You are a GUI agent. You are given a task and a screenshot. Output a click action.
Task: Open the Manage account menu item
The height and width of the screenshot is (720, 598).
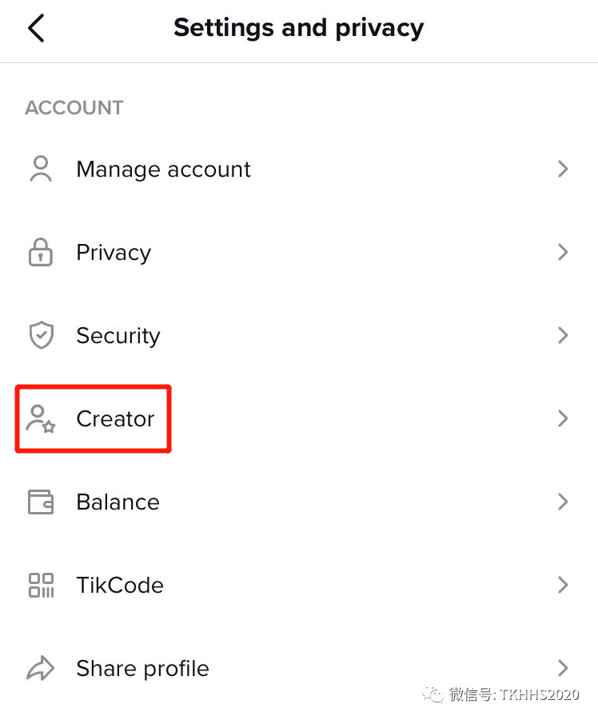click(x=163, y=170)
